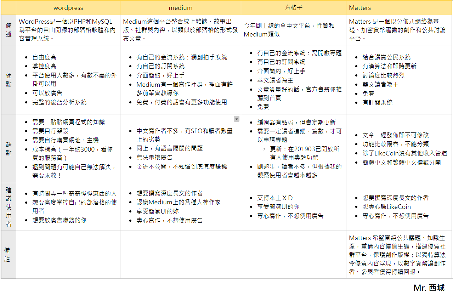Select "除了LikeCoin沒有其他收入管道"
Image resolution: width=453 pixels, height=295 pixels.
click(404, 153)
